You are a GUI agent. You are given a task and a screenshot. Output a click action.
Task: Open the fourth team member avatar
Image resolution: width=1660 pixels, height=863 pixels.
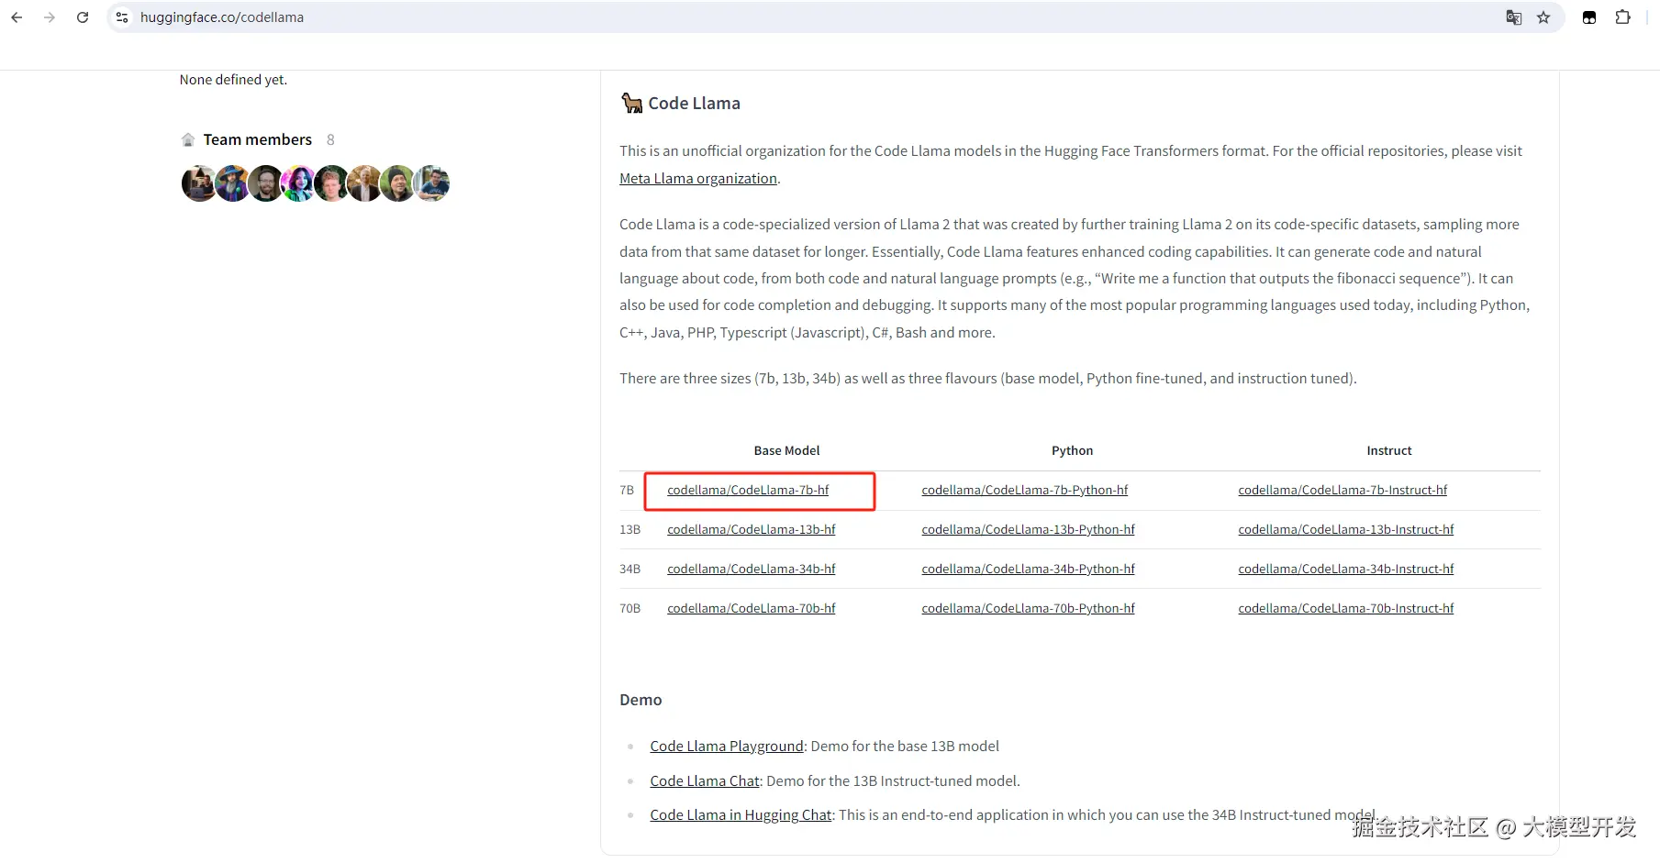point(298,183)
